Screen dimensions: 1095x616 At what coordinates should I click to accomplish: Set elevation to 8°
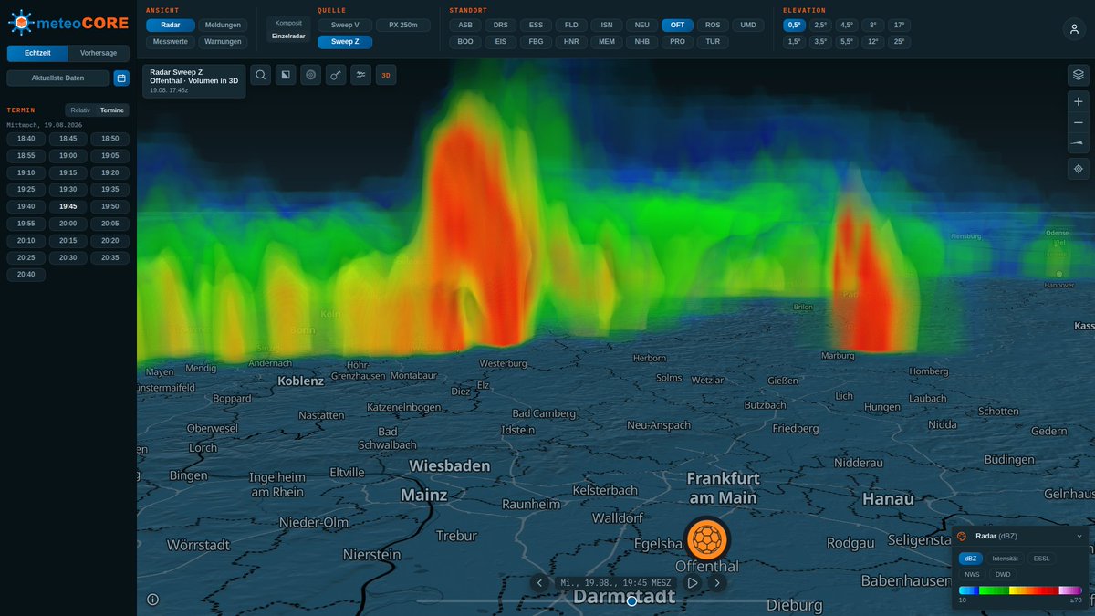tap(873, 26)
